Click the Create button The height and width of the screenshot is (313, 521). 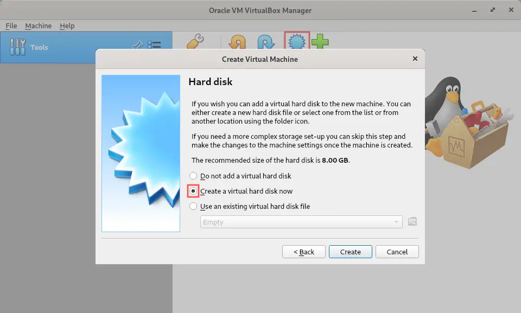pos(351,252)
